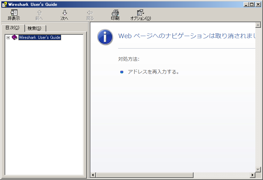
Task: Switch to the 目次(C) contents tab
Action: (13, 28)
